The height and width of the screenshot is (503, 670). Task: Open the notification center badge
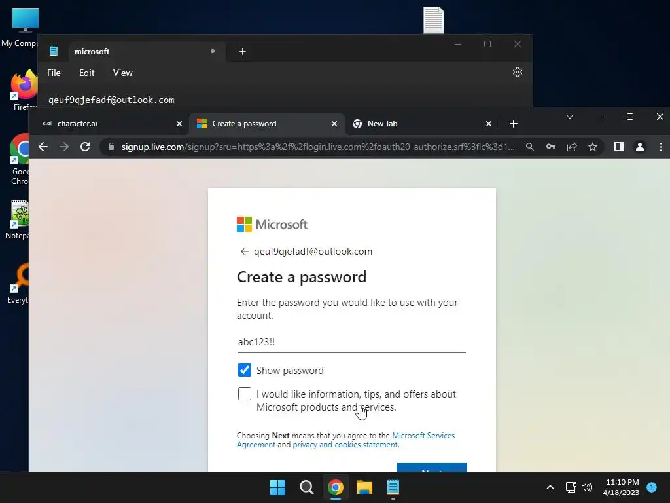[652, 487]
